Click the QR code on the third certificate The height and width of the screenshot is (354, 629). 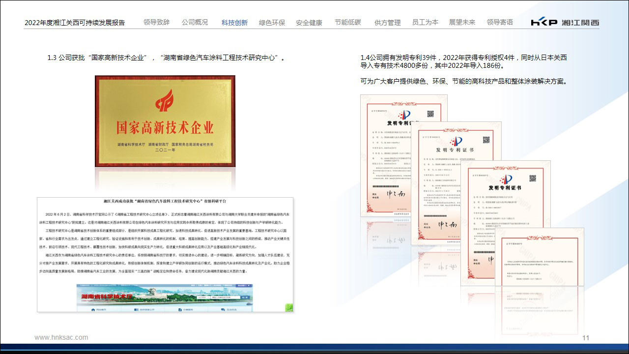pyautogui.click(x=532, y=178)
